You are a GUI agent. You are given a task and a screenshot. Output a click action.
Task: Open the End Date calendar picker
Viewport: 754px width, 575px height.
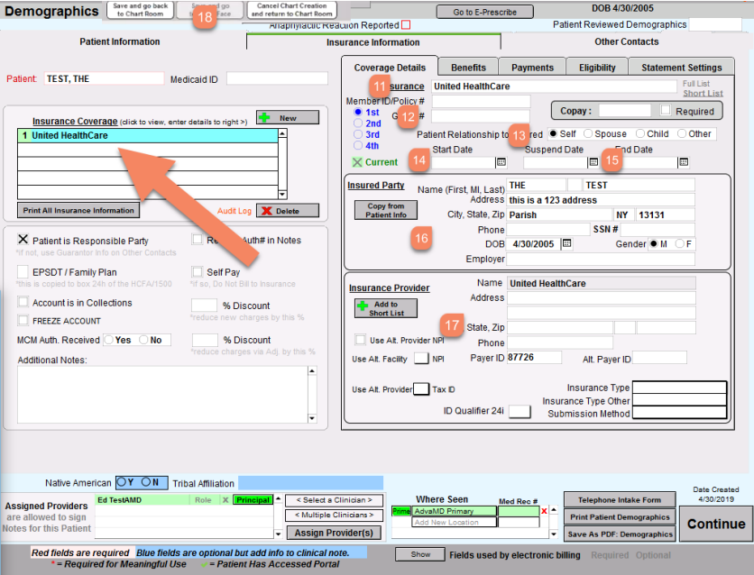(684, 162)
